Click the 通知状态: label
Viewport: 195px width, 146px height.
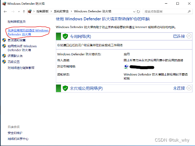(x=64, y=74)
